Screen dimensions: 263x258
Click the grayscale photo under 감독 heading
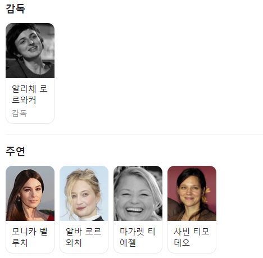(30, 51)
